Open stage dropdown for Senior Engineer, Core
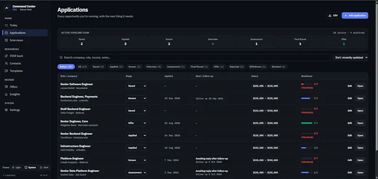The width and height of the screenshot is (378, 179). (x=136, y=123)
